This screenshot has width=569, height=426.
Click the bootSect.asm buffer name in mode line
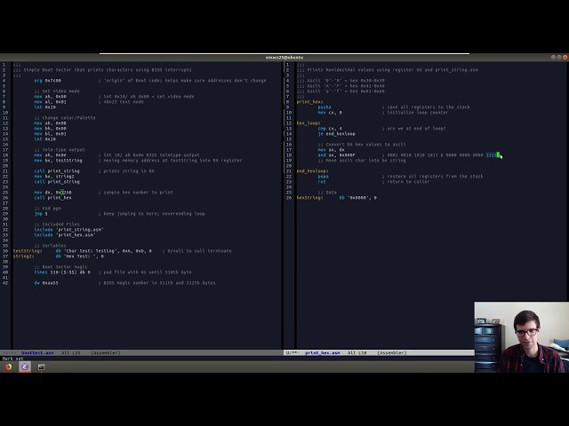tap(37, 352)
